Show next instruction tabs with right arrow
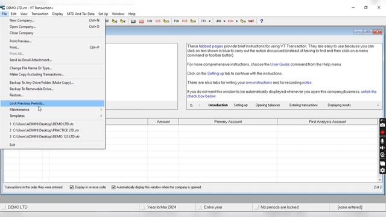 pyautogui.click(x=378, y=105)
